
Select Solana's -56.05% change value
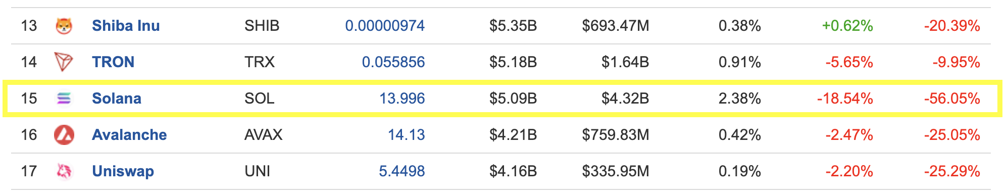[952, 99]
